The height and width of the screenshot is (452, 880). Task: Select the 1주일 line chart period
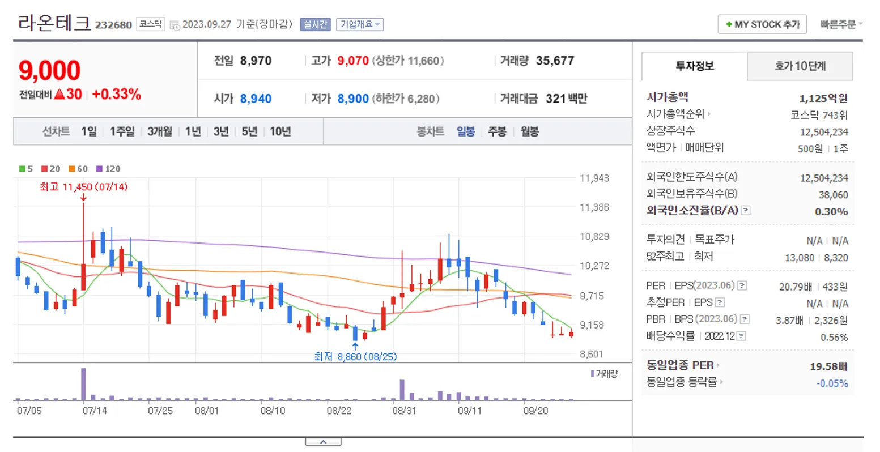coord(122,131)
